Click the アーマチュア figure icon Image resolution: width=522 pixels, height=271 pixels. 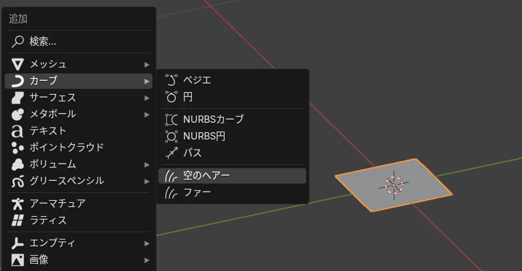(x=17, y=204)
